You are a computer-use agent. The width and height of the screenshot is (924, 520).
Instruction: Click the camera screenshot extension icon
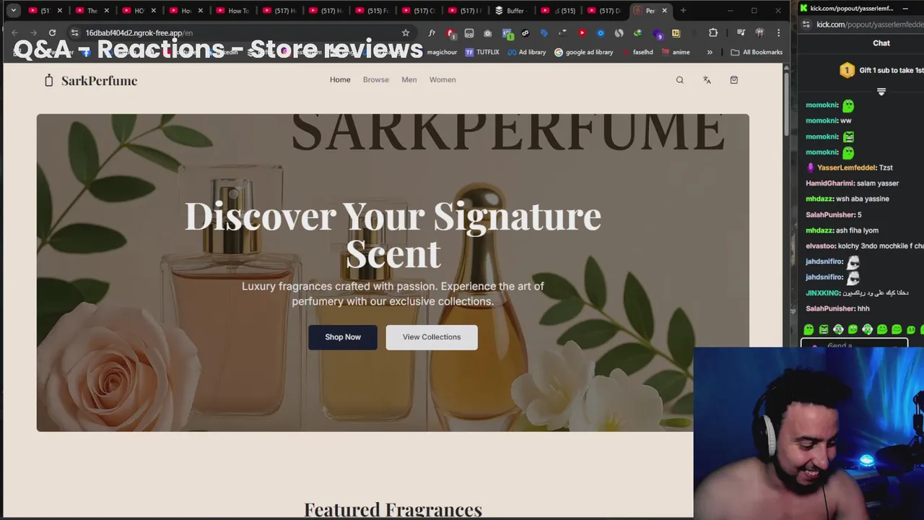pyautogui.click(x=488, y=32)
